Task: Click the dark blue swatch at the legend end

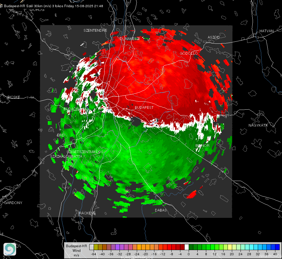Action: (277, 247)
